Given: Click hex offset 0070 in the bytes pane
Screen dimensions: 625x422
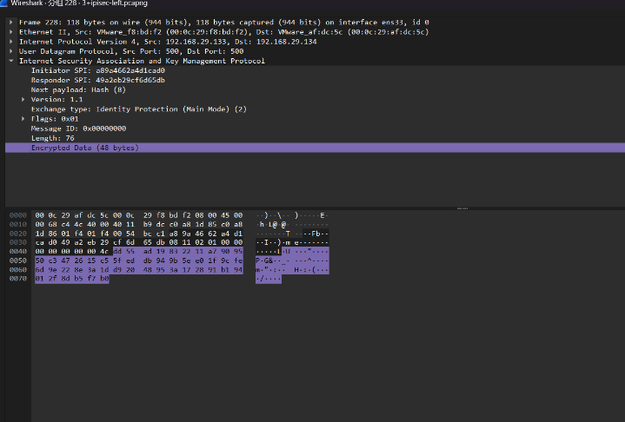Looking at the screenshot, I should tap(18, 279).
